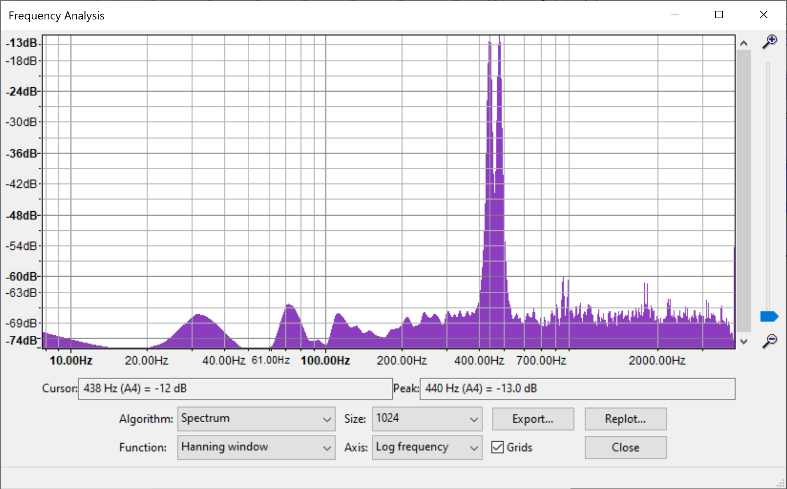Click the zoom out magnifier icon
Viewport: 787px width, 489px height.
[769, 341]
